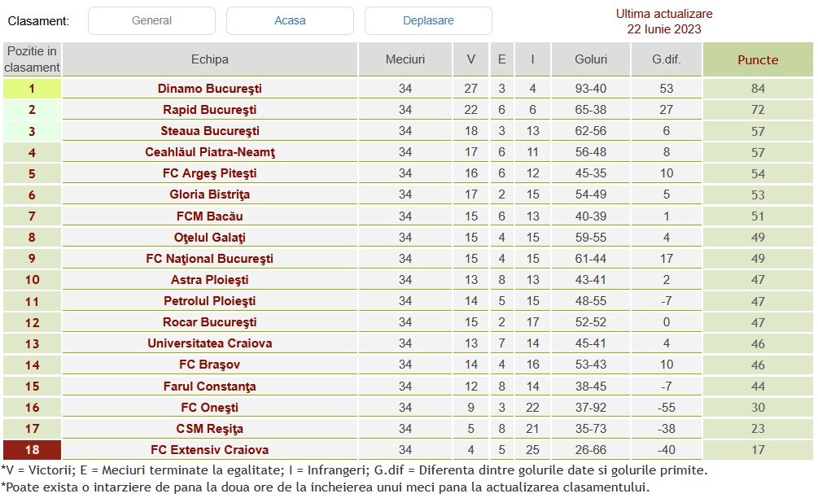Click Ceahlăul Piatra-Neamț team link
The image size is (818, 498).
[x=209, y=152]
